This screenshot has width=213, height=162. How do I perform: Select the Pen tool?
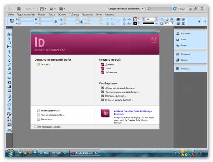click(9, 60)
